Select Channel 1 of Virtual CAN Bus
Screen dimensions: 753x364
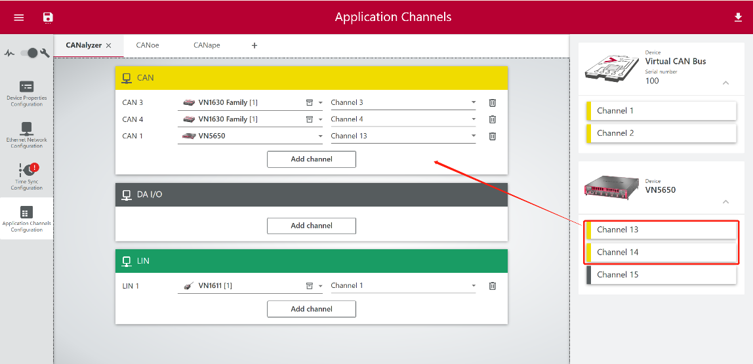tap(661, 110)
